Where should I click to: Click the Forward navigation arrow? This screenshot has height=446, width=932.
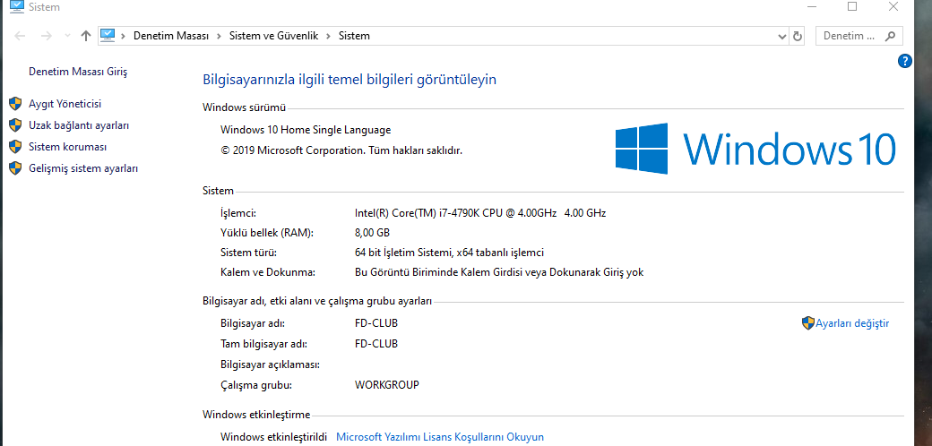pyautogui.click(x=47, y=36)
